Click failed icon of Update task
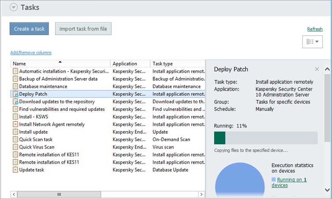Screen dimensions: 332x199 15,170
